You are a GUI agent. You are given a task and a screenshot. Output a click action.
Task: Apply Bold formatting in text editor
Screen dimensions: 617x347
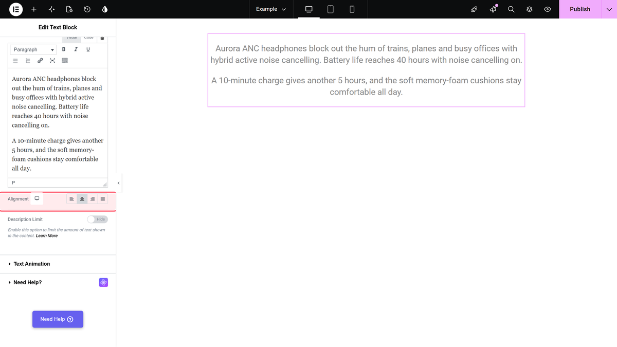pyautogui.click(x=64, y=49)
